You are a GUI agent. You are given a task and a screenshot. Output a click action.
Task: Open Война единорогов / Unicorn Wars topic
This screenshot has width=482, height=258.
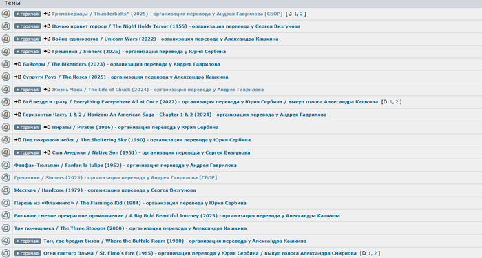click(x=165, y=39)
